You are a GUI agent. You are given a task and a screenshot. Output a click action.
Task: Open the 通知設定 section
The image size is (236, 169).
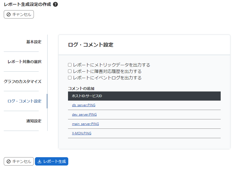34,121
